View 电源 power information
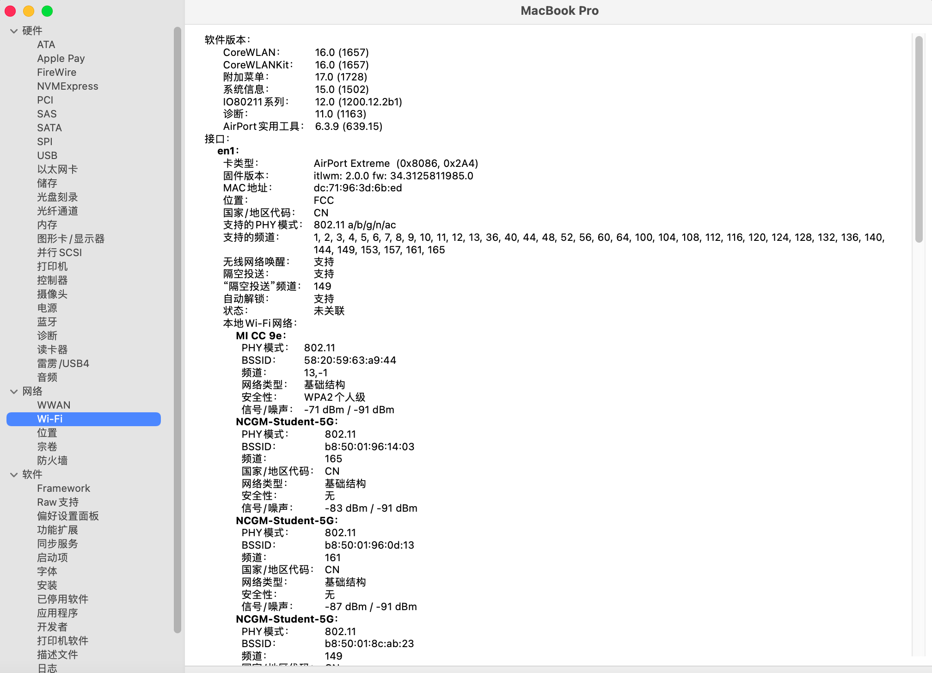This screenshot has width=932, height=673. pos(47,308)
